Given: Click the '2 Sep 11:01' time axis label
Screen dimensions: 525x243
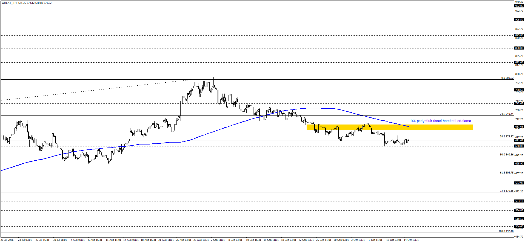Looking at the screenshot, I should pos(218,240).
